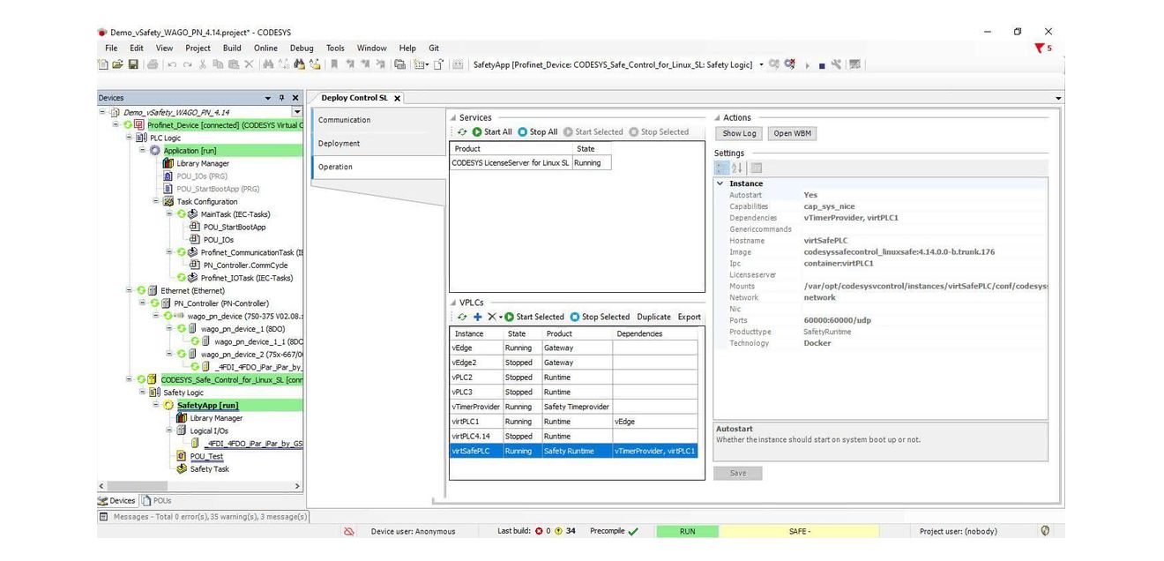Close the Devices panel
Image resolution: width=1164 pixels, height=561 pixels.
295,98
